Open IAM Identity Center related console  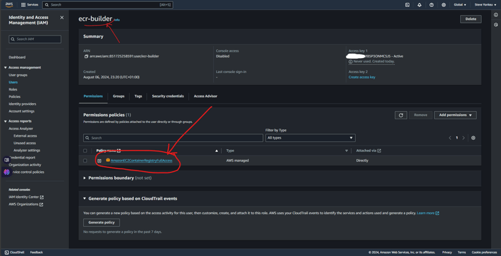[x=26, y=197]
